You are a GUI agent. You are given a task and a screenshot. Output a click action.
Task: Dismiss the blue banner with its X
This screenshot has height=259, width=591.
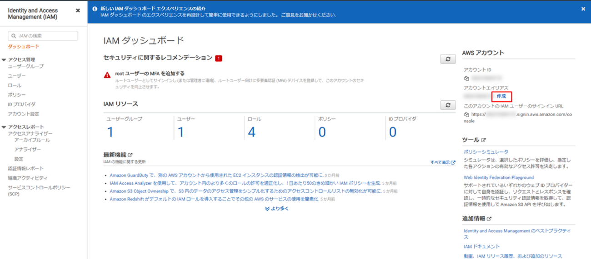(x=583, y=9)
